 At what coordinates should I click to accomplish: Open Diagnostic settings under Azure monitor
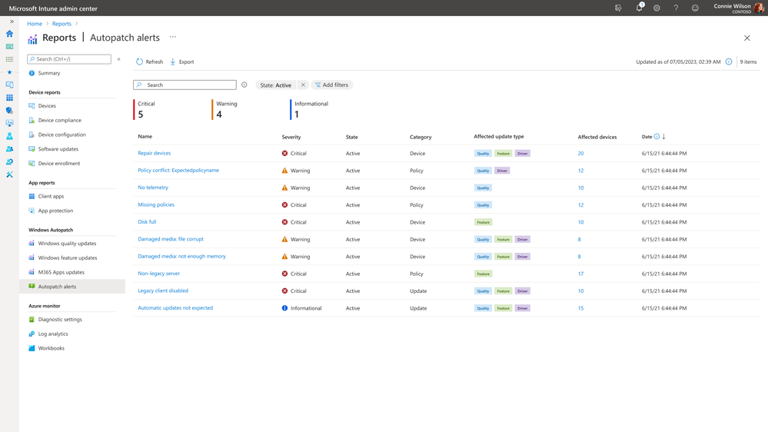pyautogui.click(x=60, y=319)
